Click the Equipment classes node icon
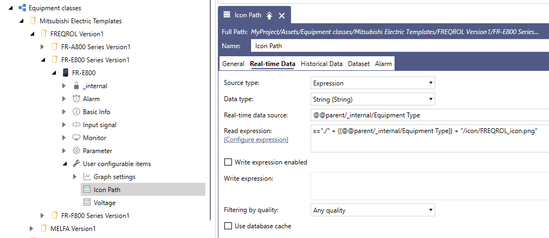 click(22, 8)
